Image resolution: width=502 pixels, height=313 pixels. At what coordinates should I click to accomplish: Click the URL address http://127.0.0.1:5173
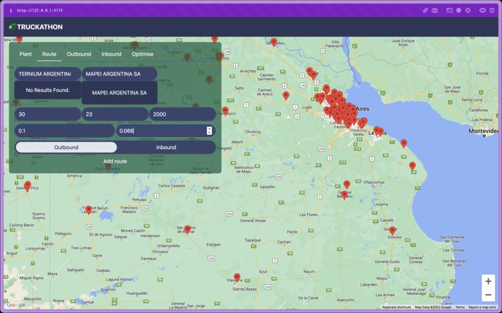click(40, 10)
